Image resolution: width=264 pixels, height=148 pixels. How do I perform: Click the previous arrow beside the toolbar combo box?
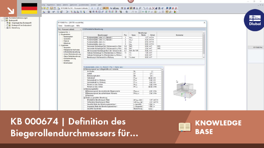92,8
